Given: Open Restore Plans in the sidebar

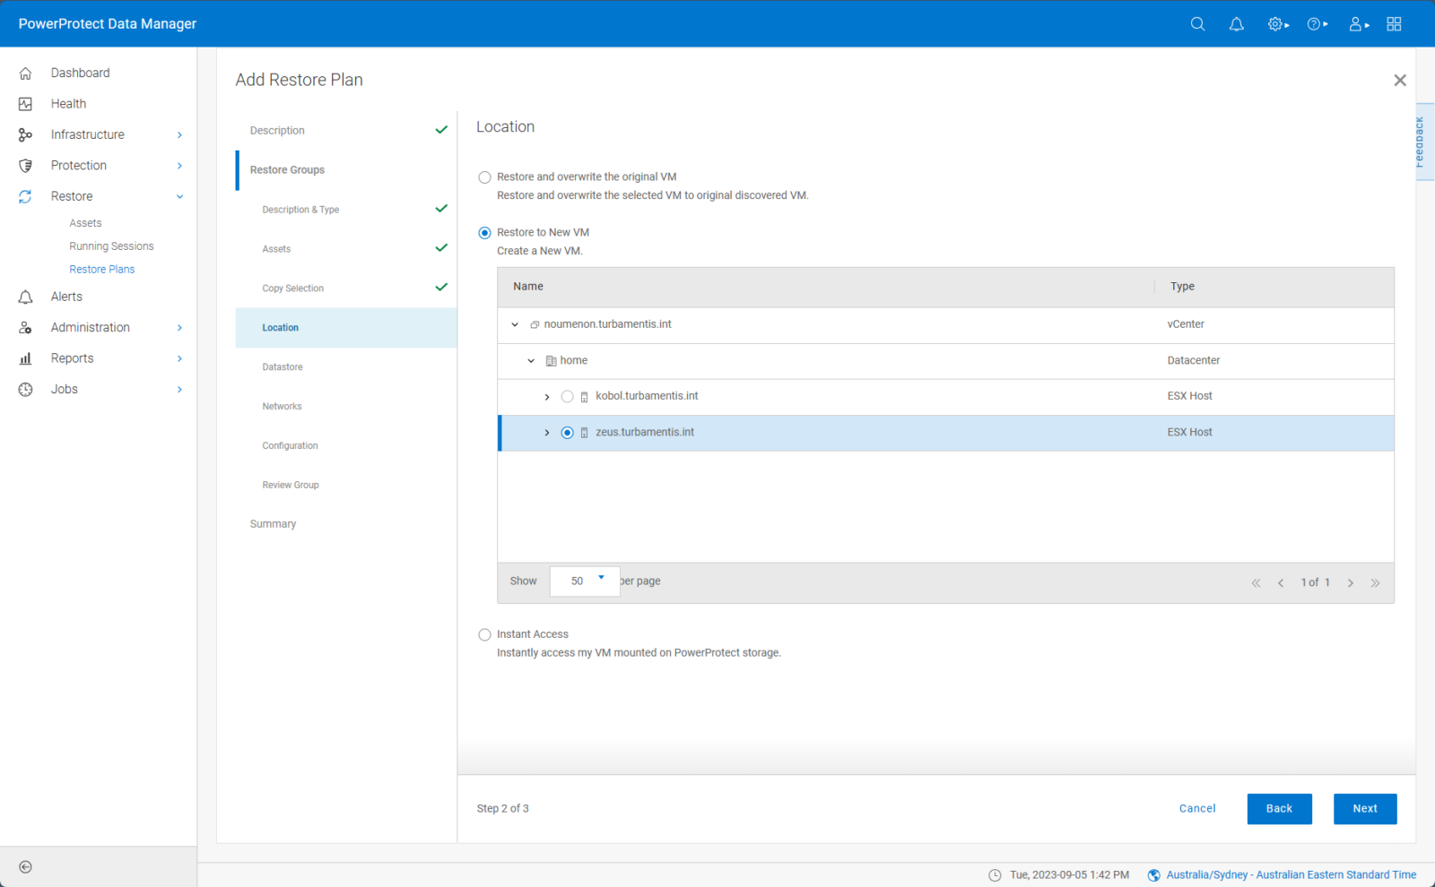Looking at the screenshot, I should [x=102, y=269].
